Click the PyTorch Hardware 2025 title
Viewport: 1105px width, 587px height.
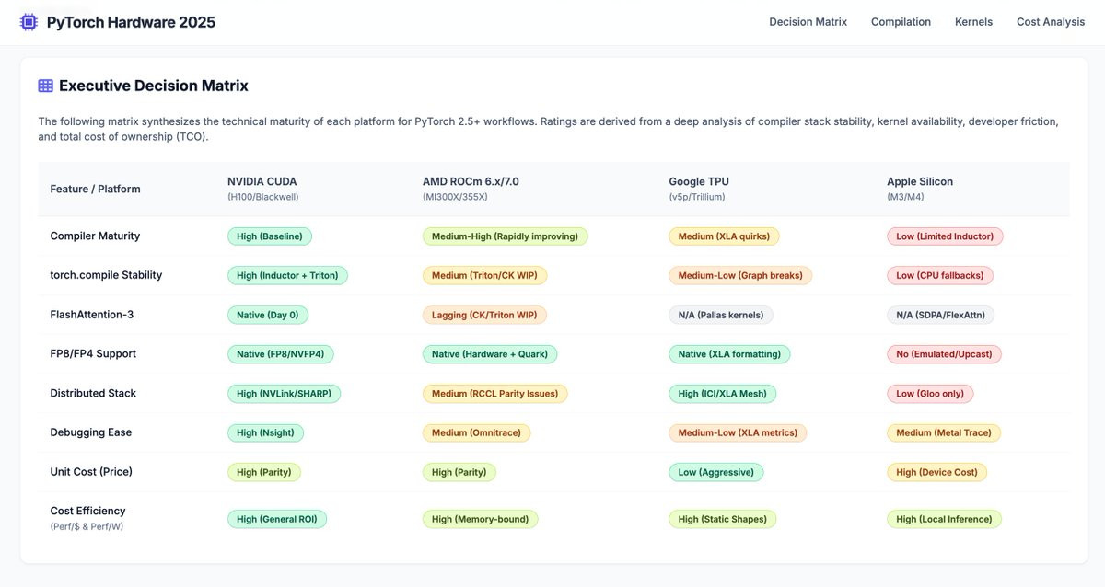(131, 22)
